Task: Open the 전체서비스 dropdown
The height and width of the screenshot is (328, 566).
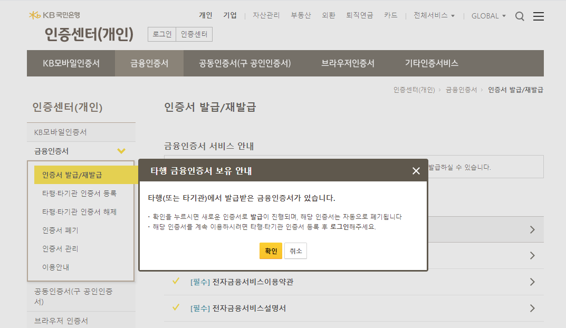Action: [x=434, y=15]
